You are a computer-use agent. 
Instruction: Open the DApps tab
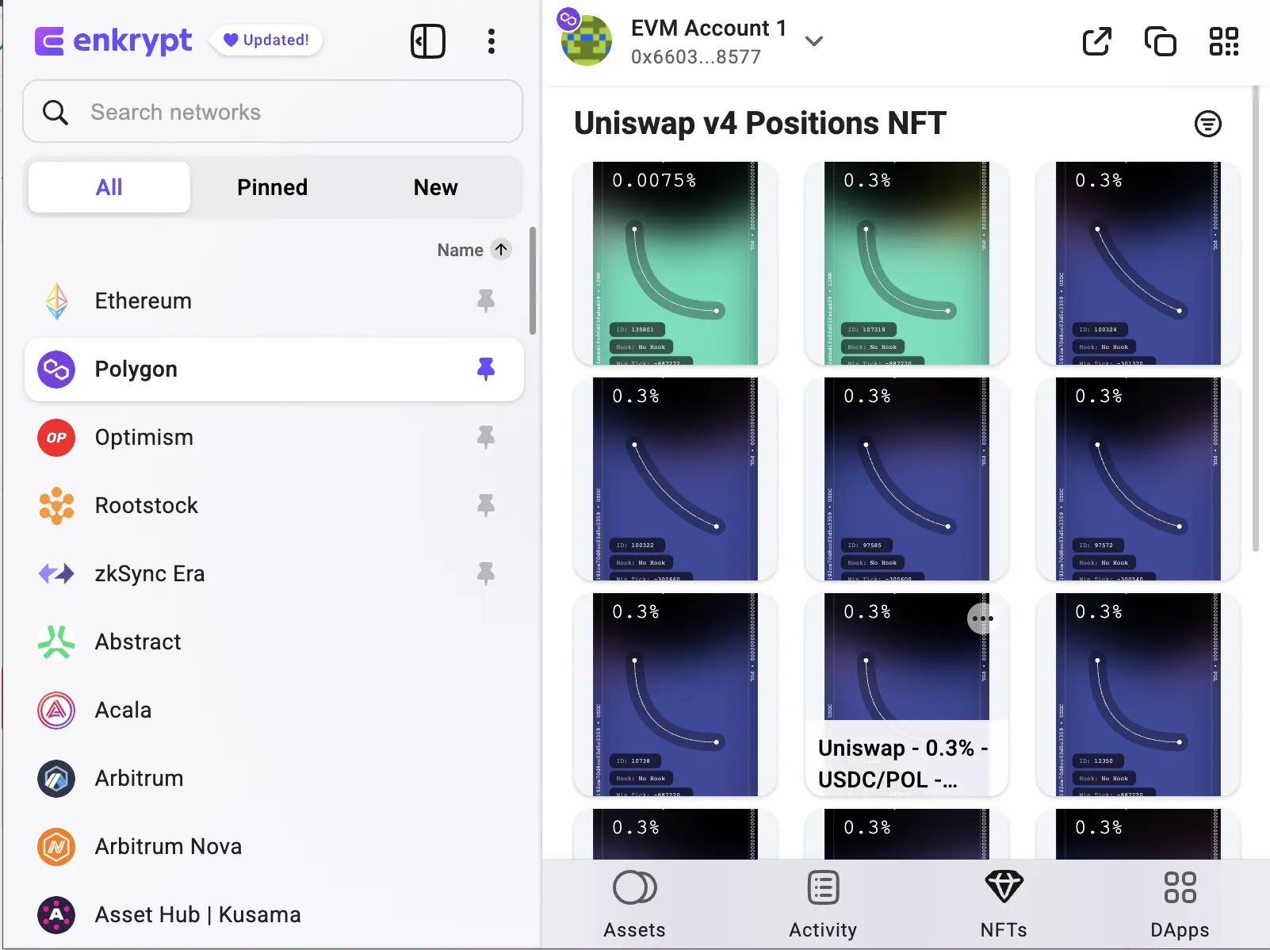click(1180, 905)
